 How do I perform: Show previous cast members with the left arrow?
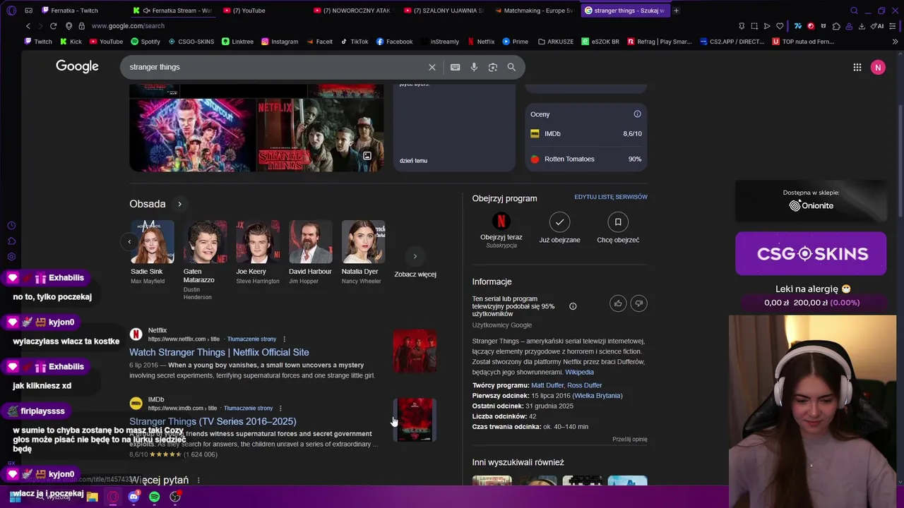coord(129,242)
